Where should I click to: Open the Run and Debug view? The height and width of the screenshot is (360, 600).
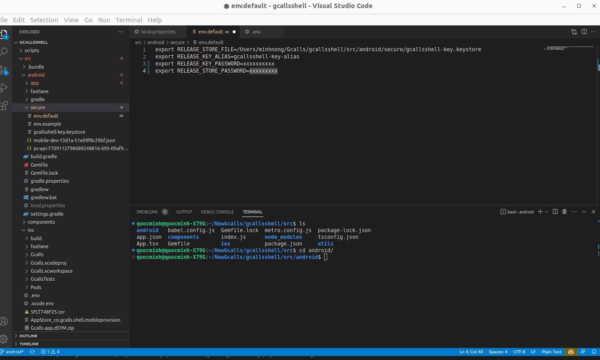point(4,87)
